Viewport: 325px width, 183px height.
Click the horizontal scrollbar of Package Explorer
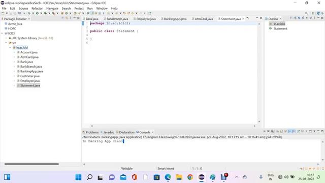31,164
